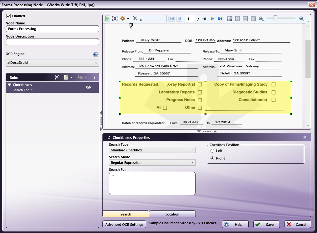
Task: Click the Save button
Action: 266,224
